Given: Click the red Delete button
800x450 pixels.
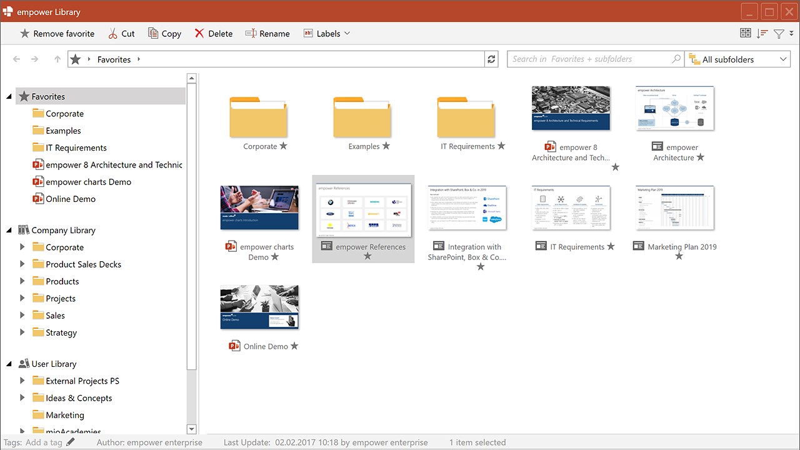Looking at the screenshot, I should (x=213, y=34).
